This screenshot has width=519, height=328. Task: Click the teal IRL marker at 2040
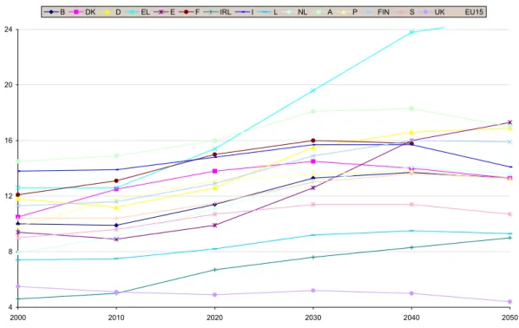point(411,247)
